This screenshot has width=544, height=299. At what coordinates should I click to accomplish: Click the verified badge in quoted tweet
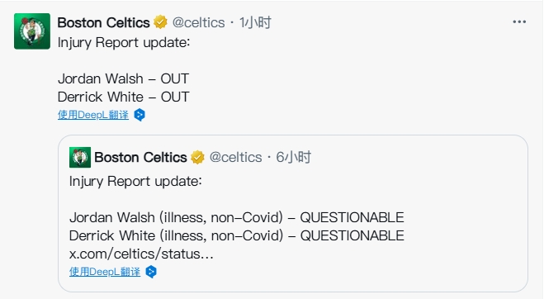197,157
